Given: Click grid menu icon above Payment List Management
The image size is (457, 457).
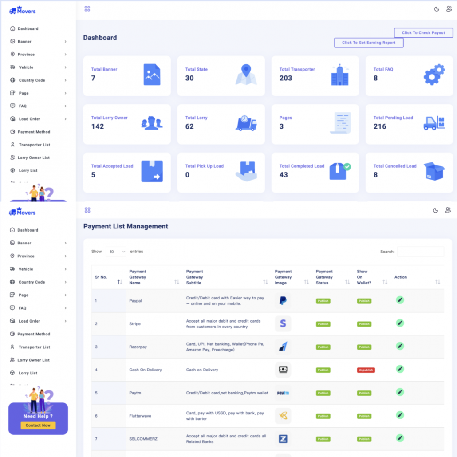Looking at the screenshot, I should (87, 210).
